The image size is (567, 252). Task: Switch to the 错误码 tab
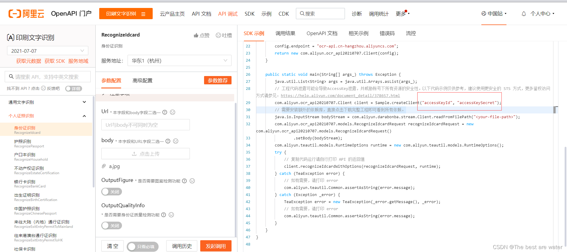[x=387, y=33]
